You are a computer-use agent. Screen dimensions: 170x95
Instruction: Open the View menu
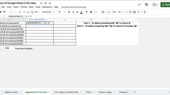coord(9,7)
